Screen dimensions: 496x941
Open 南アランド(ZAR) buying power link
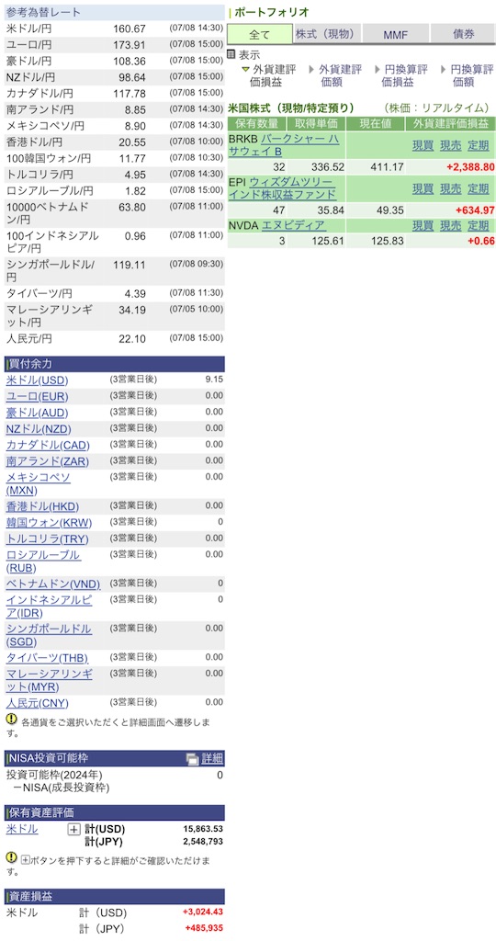(48, 461)
